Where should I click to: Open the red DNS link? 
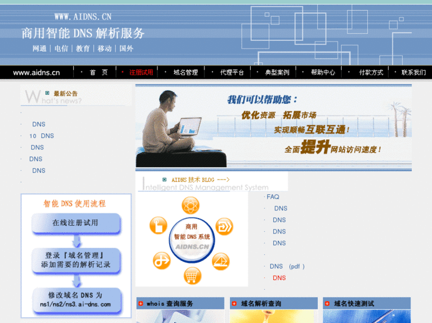(x=279, y=278)
